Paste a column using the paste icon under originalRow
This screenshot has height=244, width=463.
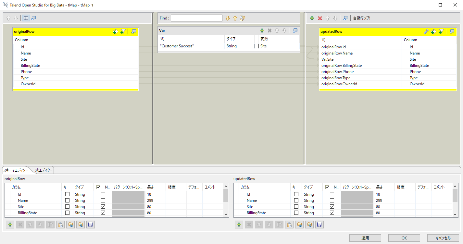60,224
